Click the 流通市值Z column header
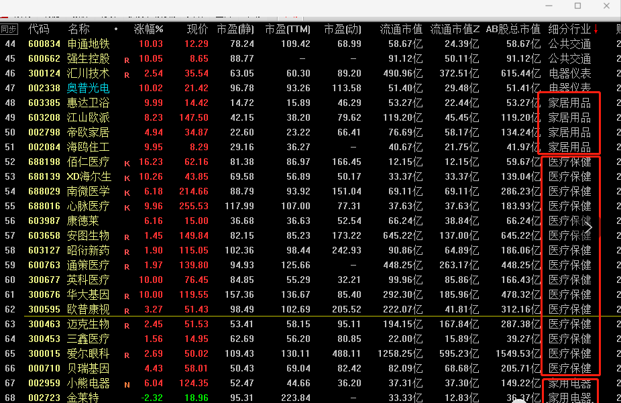 [455, 29]
